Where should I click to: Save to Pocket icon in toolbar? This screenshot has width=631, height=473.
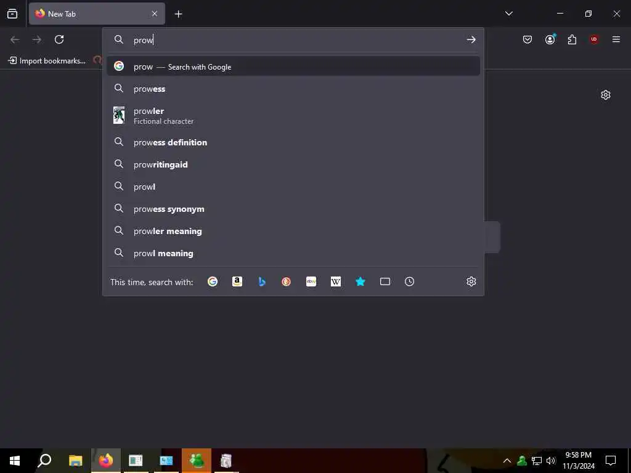[x=527, y=39]
